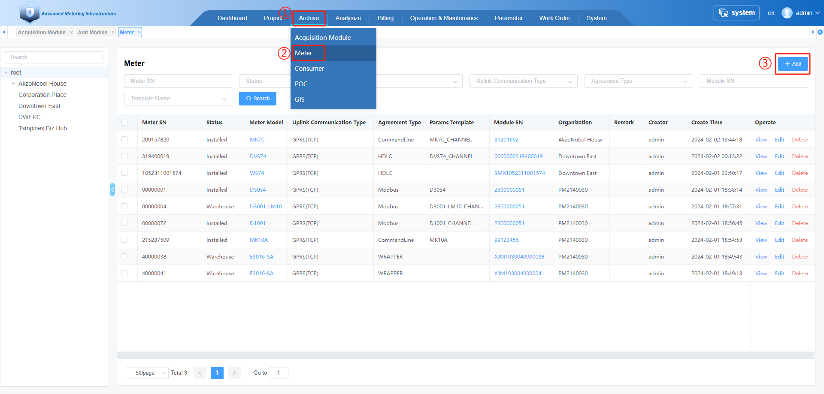The height and width of the screenshot is (394, 824).
Task: Delete meter 1052311001574
Action: 800,173
